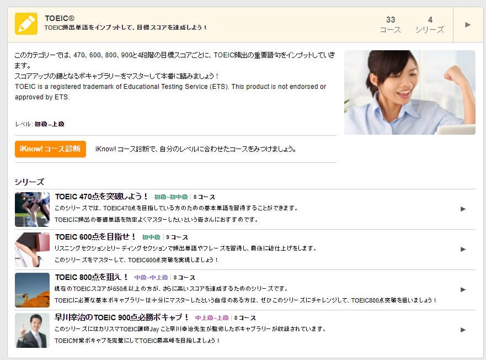The image size is (486, 360).
Task: Open arrow for 早川幸治 TOEIC 900点 series
Action: pos(463,330)
